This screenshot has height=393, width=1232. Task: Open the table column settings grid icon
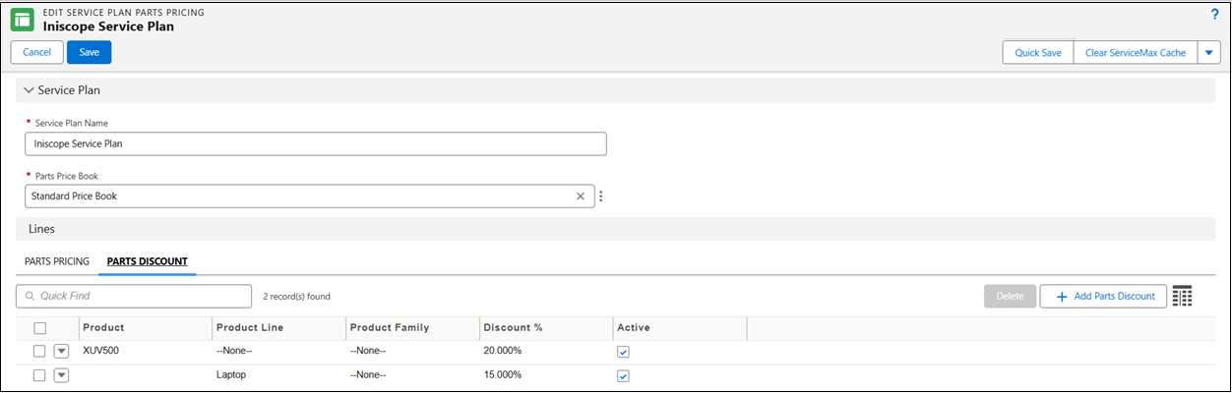[1182, 296]
